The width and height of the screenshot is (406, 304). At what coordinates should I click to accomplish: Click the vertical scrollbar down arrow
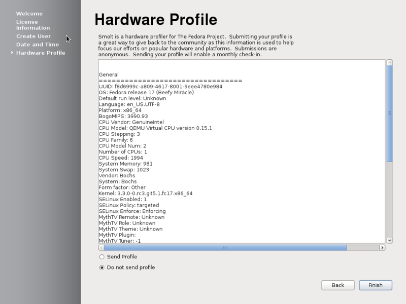(x=389, y=240)
